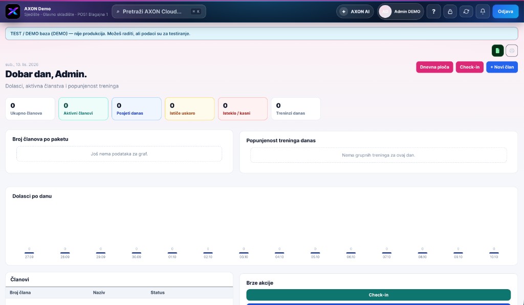Screen dimensions: 524x305
Task: Select the Ukupno članova stat card
Action: [30, 108]
